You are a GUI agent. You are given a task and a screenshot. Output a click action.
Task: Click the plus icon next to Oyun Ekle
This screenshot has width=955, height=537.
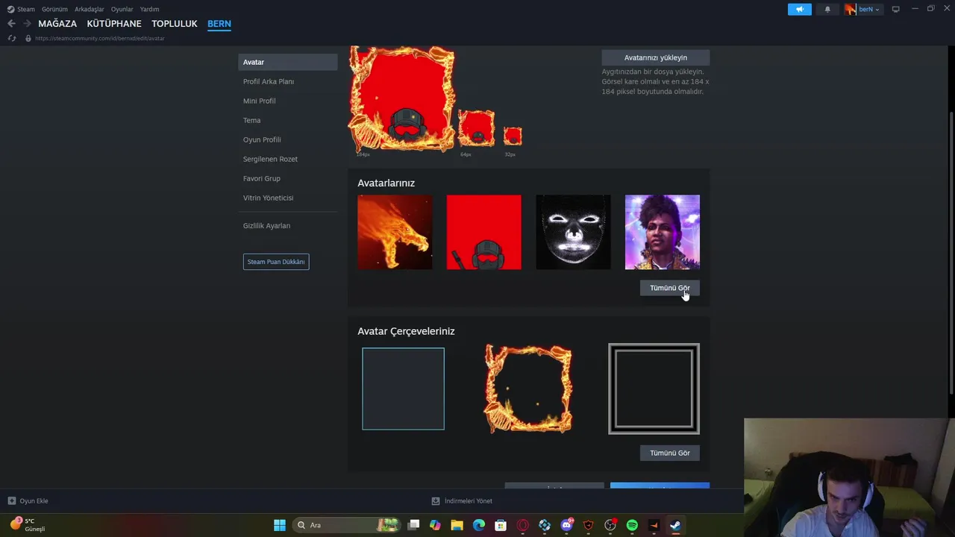(12, 501)
